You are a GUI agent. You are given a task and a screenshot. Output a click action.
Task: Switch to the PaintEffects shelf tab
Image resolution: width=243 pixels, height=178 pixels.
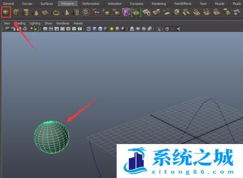tap(183, 3)
